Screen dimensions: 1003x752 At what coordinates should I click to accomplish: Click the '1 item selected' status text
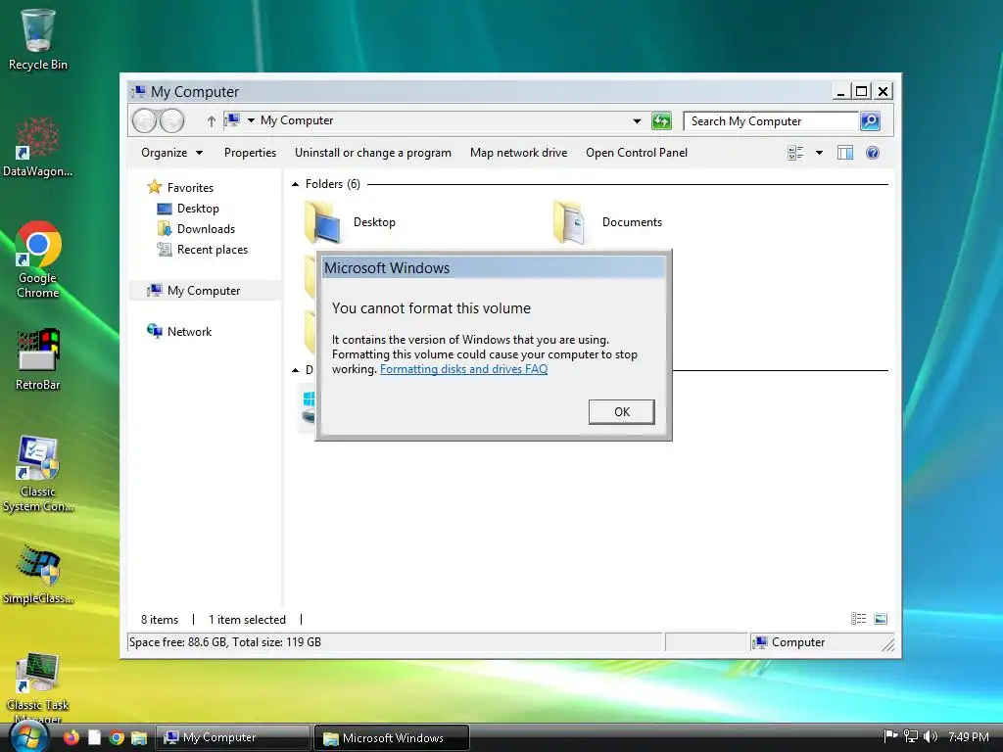247,619
